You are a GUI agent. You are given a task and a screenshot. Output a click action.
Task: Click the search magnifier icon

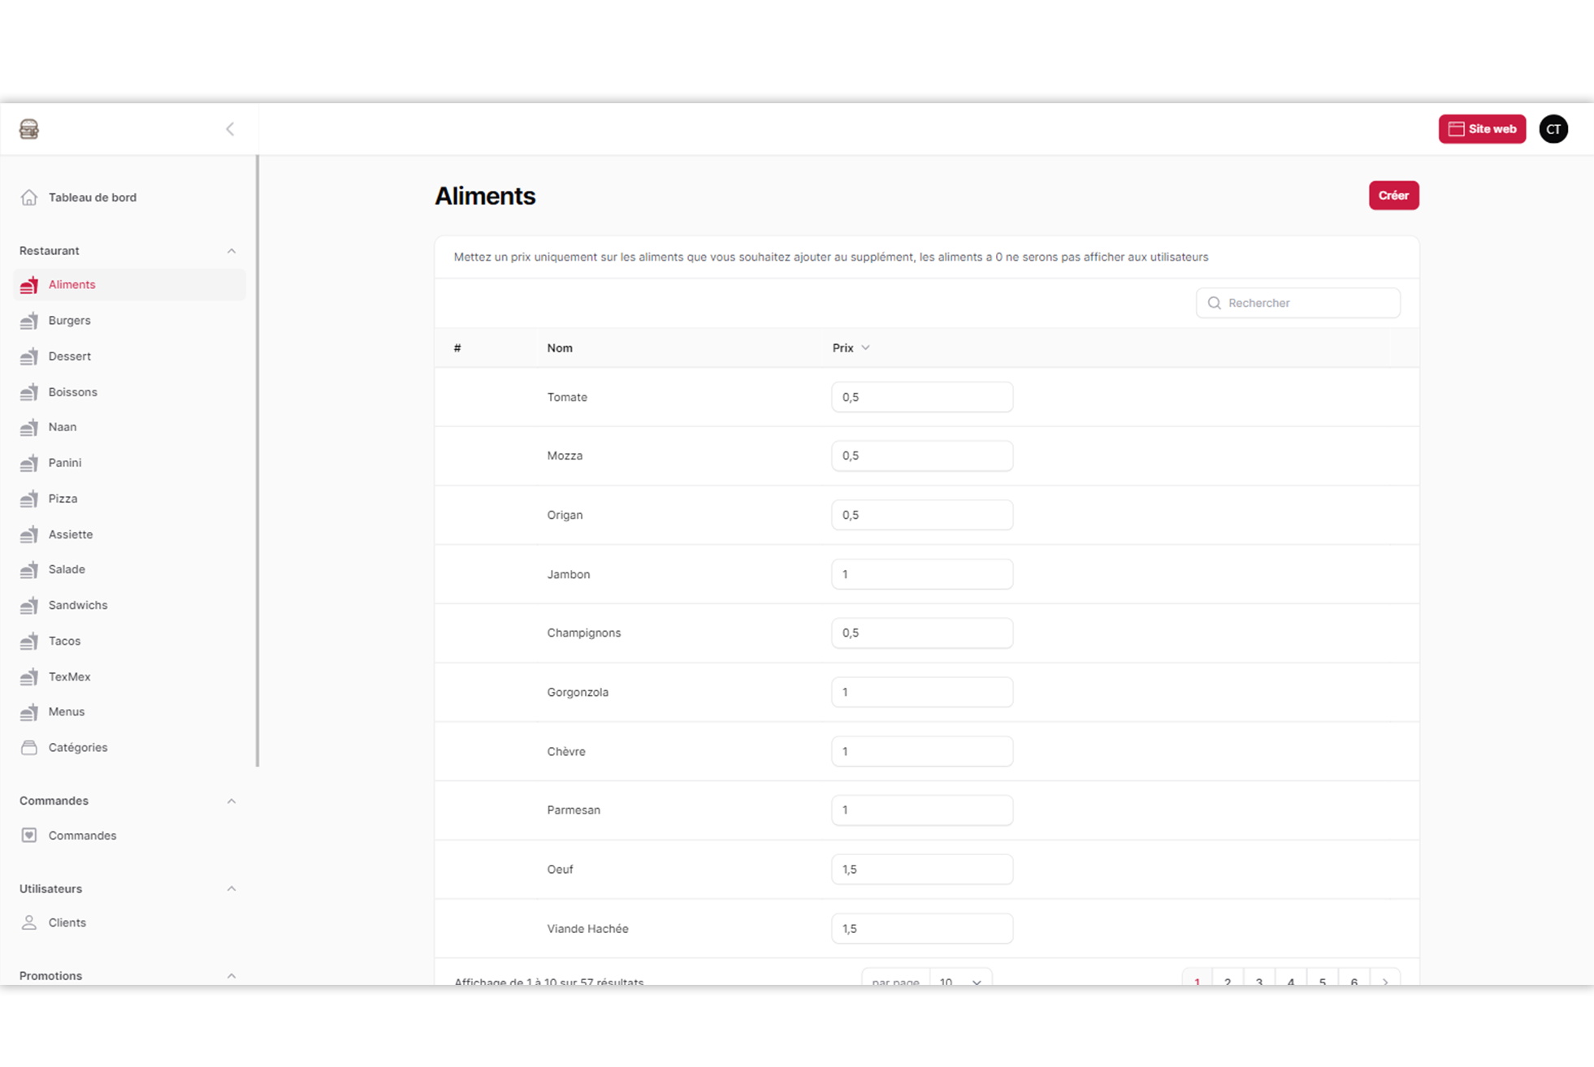(x=1214, y=303)
